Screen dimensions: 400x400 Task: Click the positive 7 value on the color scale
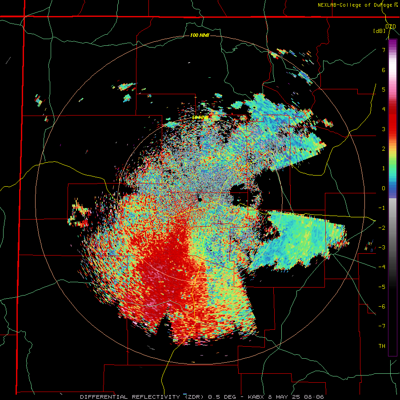pyautogui.click(x=384, y=50)
